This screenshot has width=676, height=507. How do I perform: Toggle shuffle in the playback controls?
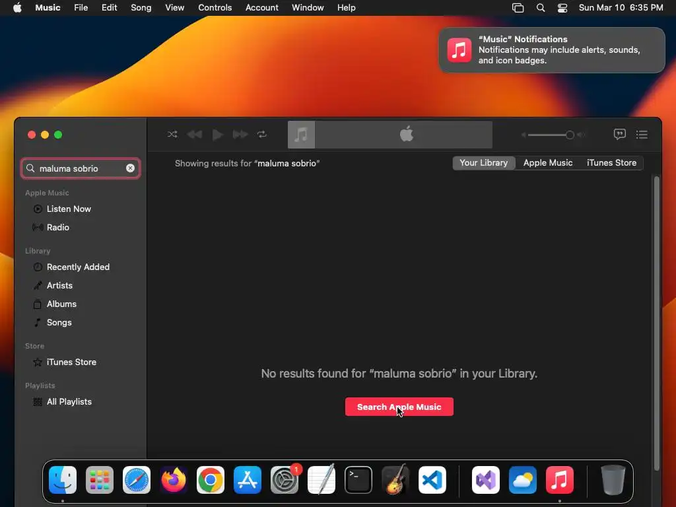tap(172, 135)
